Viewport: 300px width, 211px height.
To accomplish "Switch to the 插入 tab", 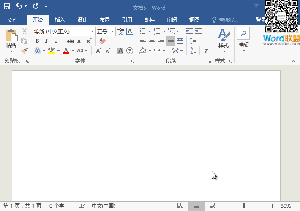I will (60, 20).
